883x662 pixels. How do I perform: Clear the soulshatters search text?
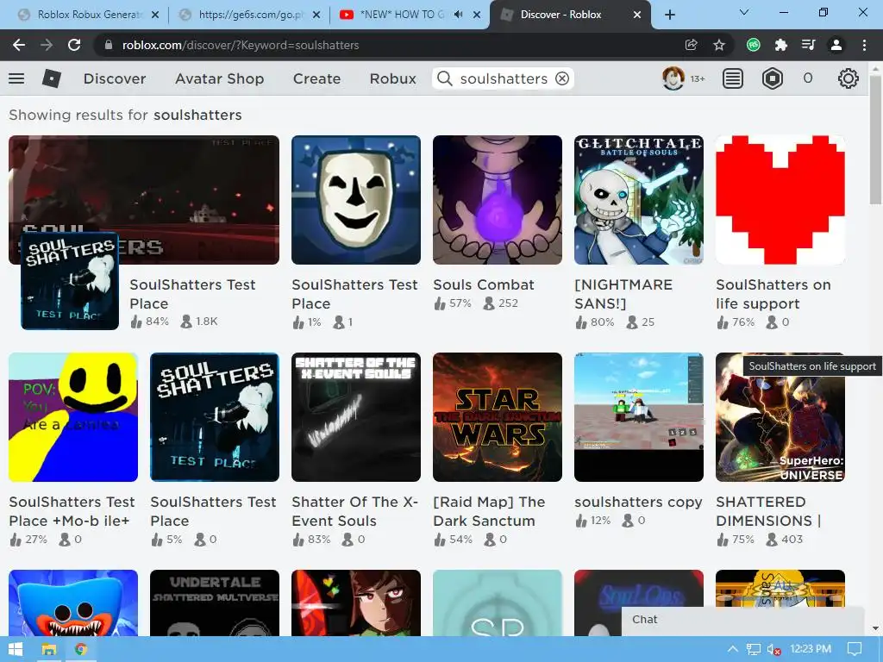click(562, 78)
